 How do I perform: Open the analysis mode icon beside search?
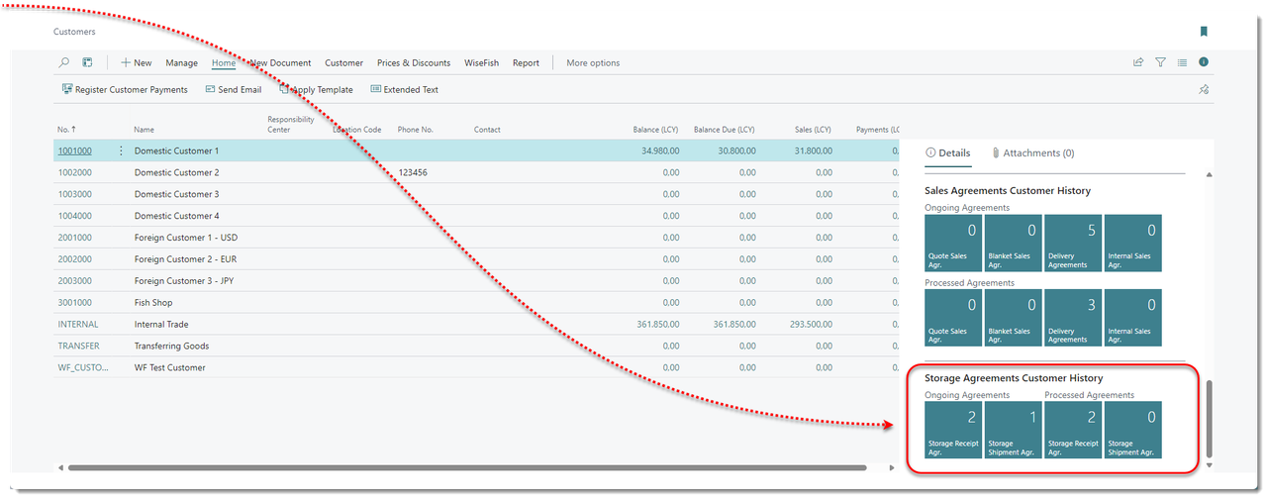[87, 62]
